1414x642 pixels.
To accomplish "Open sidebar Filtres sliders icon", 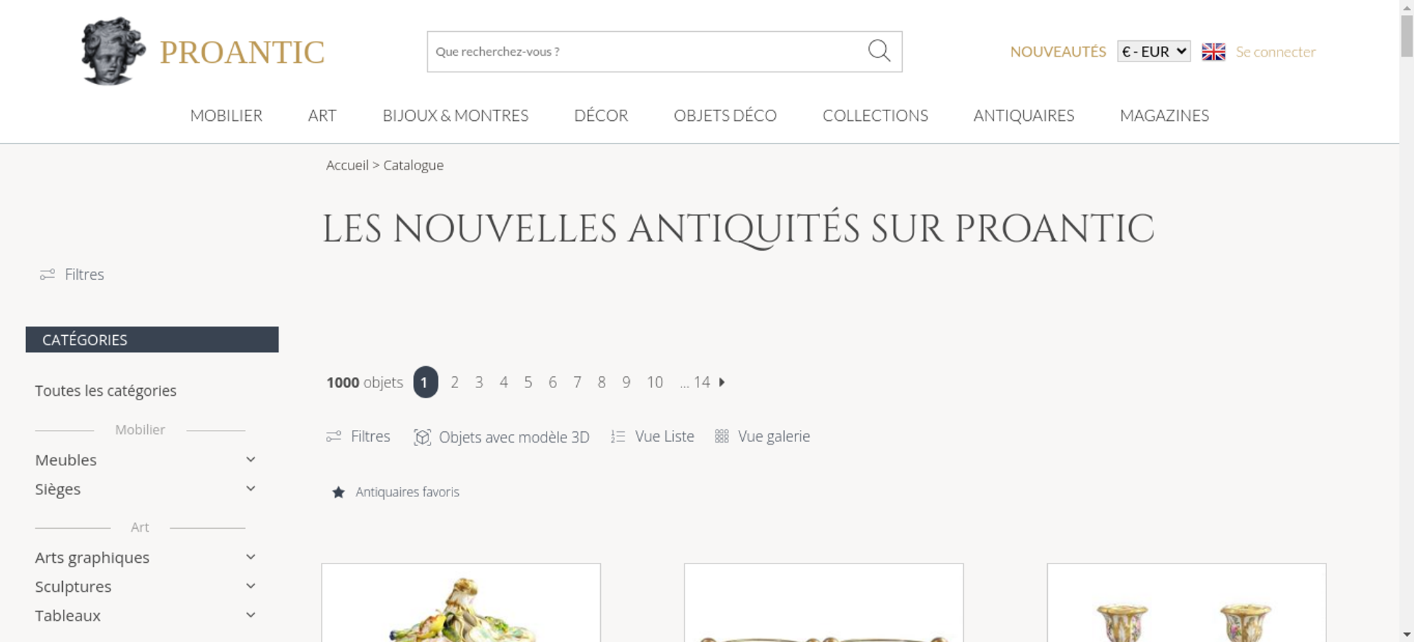I will (x=47, y=274).
